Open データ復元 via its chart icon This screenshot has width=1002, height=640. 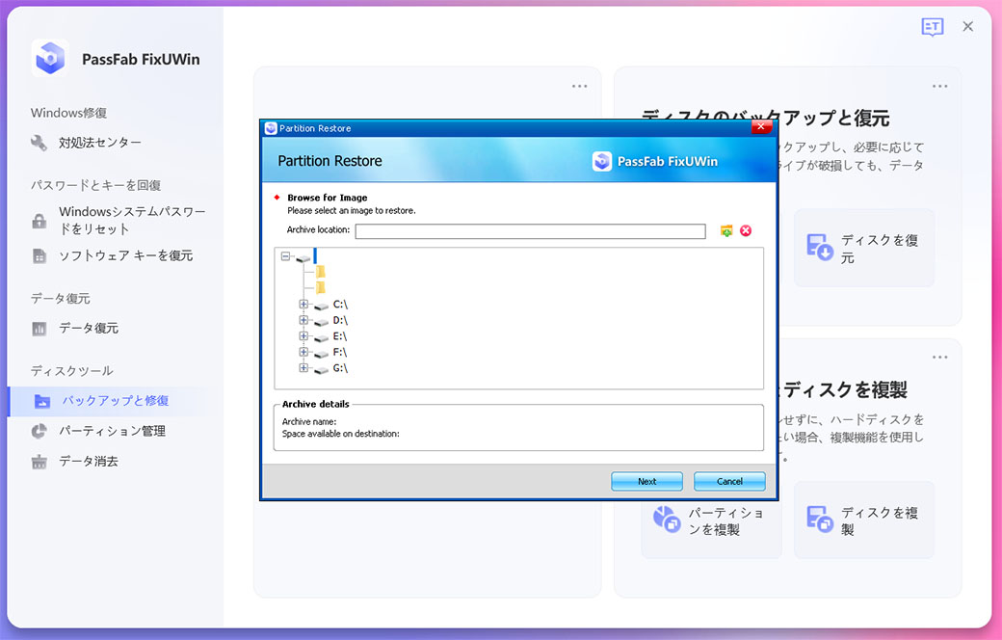click(x=39, y=328)
